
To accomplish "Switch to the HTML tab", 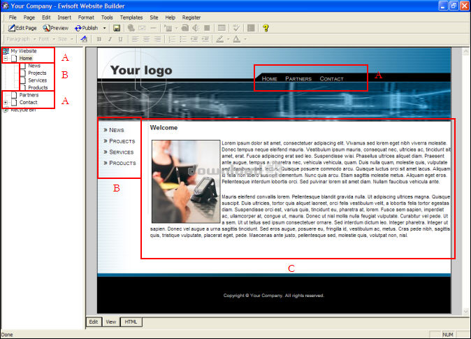I will click(x=131, y=322).
